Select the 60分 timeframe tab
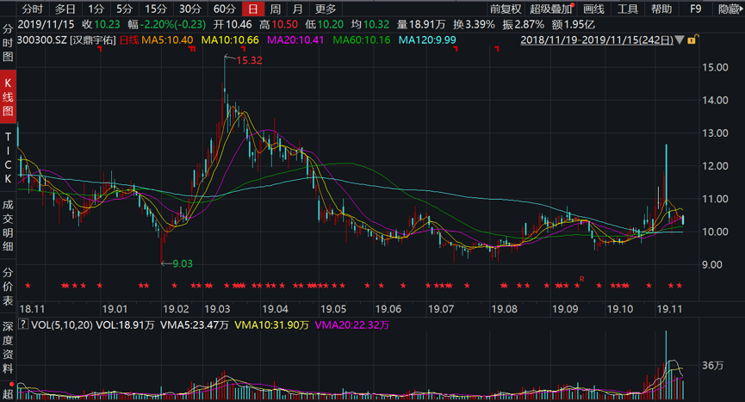Image resolution: width=745 pixels, height=402 pixels. click(x=225, y=9)
